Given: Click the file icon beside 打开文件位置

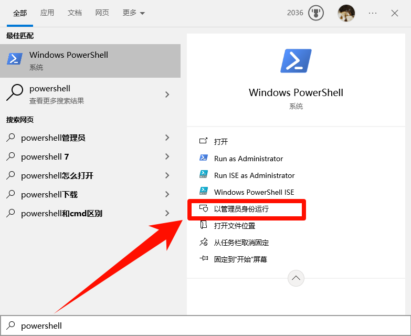Looking at the screenshot, I should click(x=204, y=225).
